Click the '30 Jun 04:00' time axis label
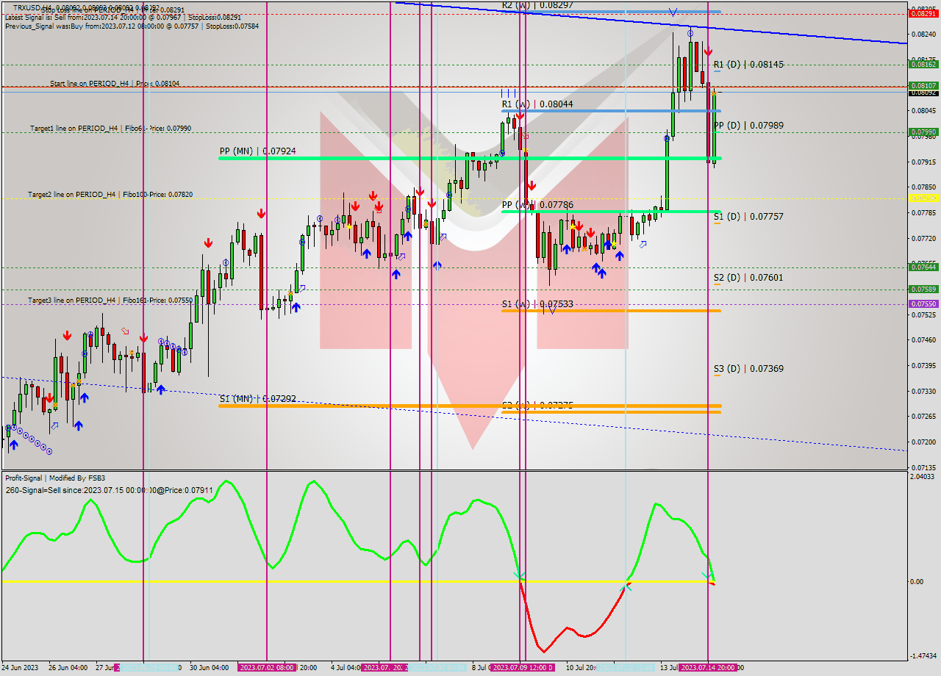 [x=210, y=667]
